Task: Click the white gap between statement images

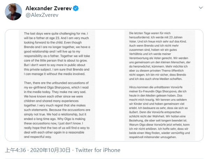Action: pos(110,85)
